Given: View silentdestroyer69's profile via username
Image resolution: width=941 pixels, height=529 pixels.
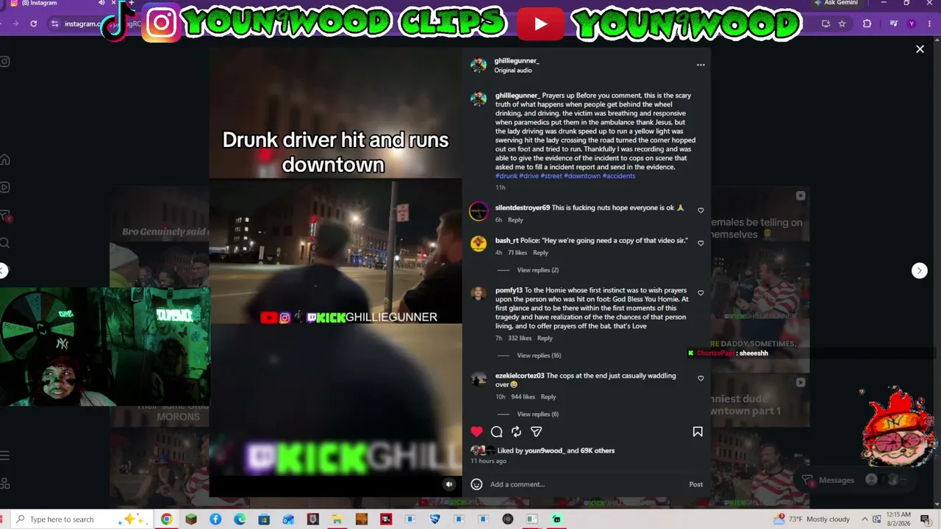Looking at the screenshot, I should pos(523,208).
